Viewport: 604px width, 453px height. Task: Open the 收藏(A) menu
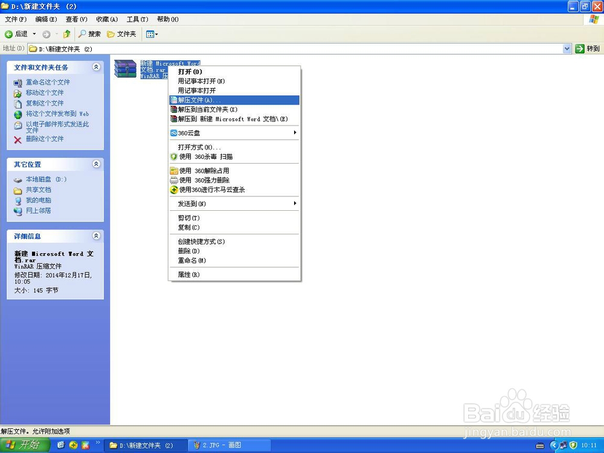tap(107, 19)
